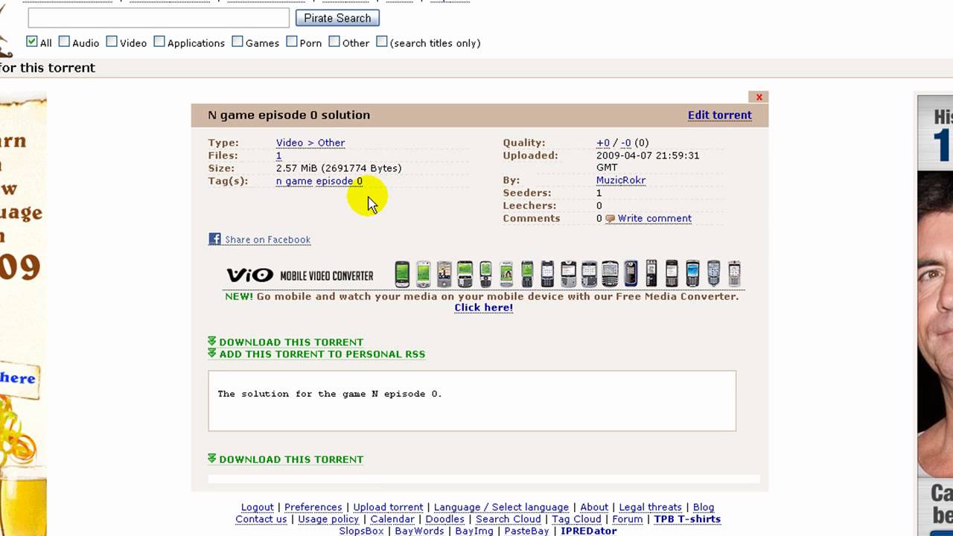Click the lower green download arrow icon

212,459
